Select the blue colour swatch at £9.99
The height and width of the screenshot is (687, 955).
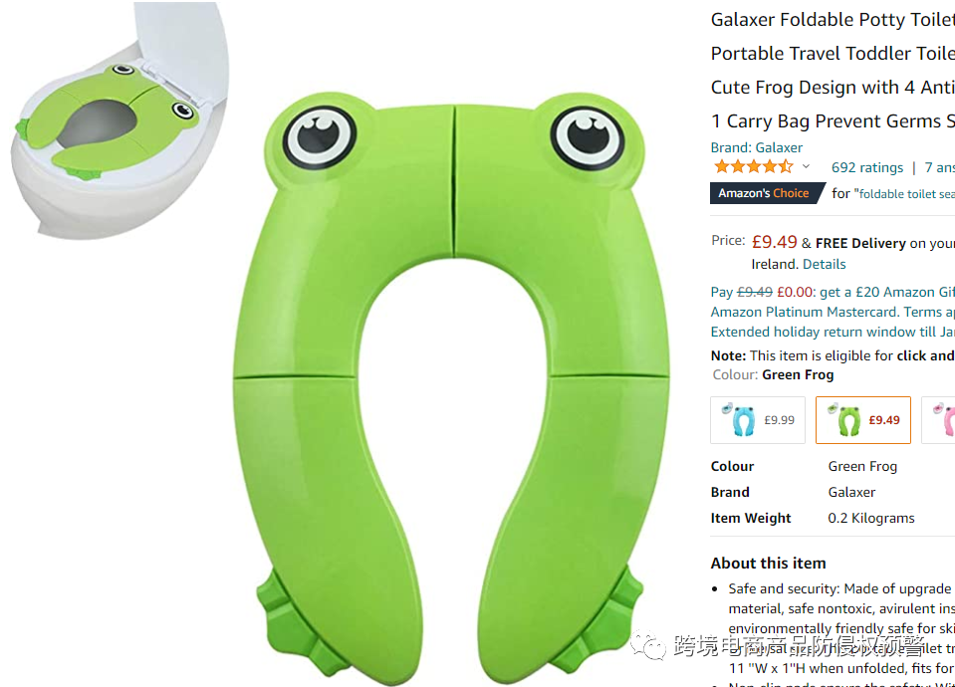pyautogui.click(x=758, y=420)
